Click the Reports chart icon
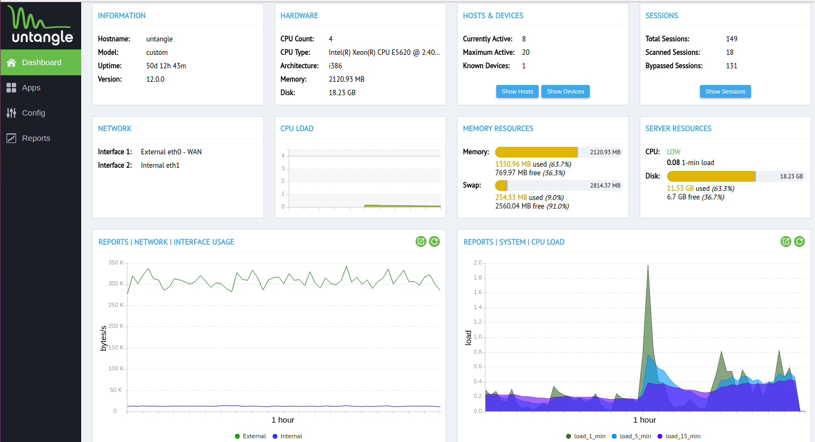 (11, 138)
